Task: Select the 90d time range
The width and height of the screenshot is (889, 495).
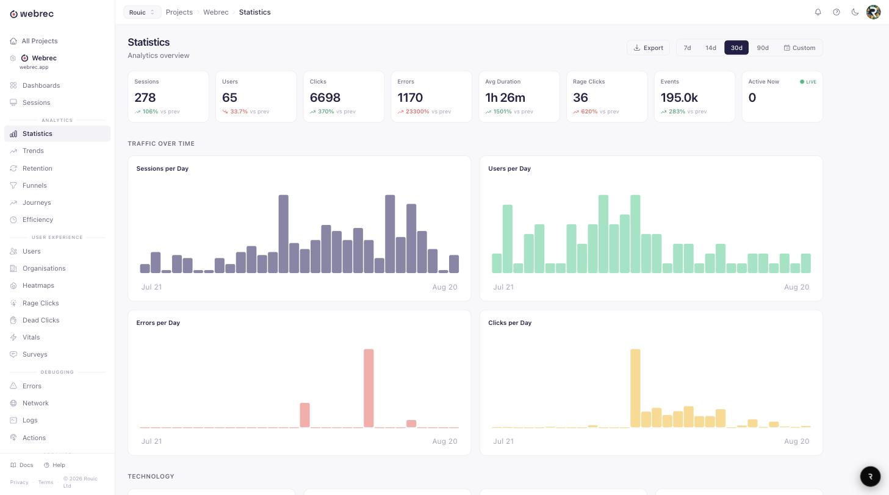Action: 763,48
